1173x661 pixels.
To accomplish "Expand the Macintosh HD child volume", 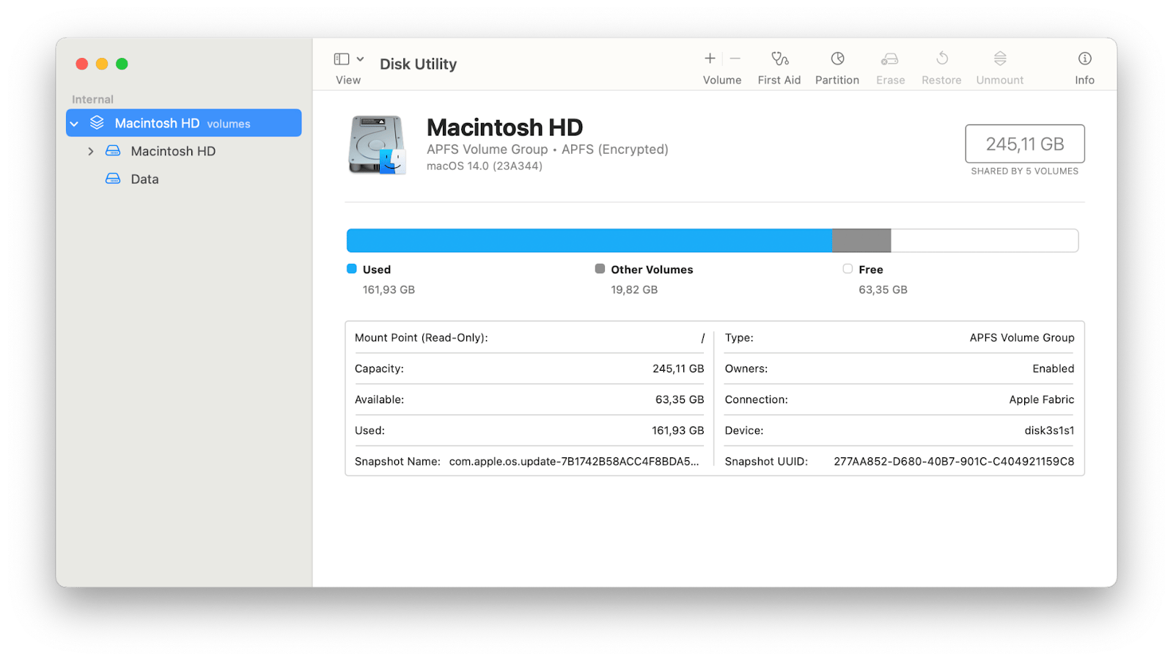I will (x=90, y=151).
